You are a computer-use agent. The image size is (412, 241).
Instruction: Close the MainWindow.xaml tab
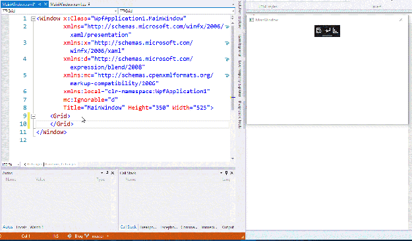(45, 4)
